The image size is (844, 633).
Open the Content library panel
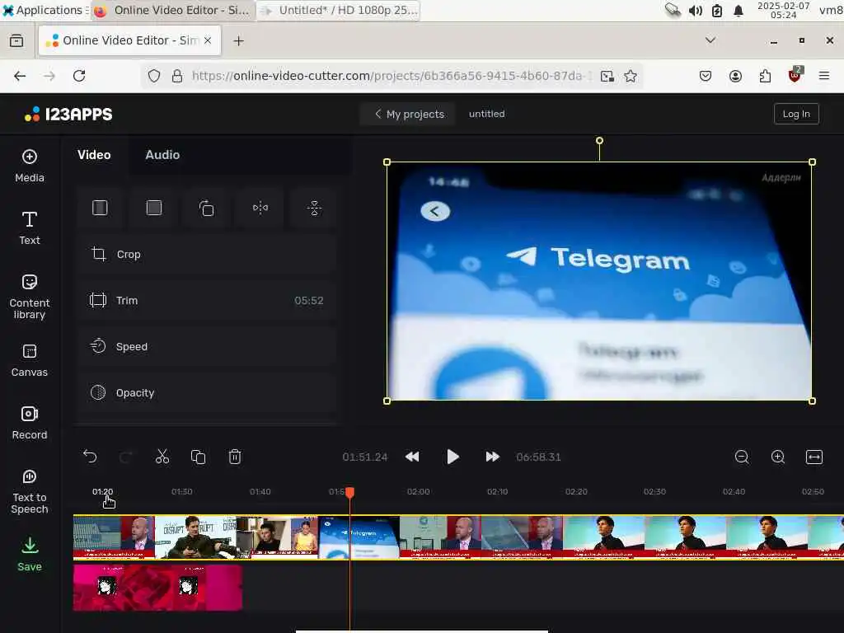[x=30, y=297]
